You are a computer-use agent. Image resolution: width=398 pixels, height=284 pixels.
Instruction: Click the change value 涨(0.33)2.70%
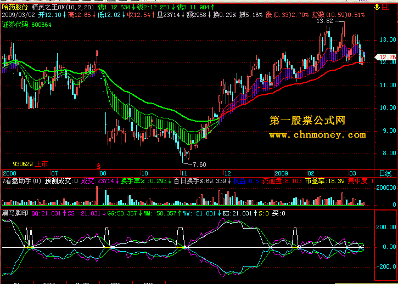tap(287, 15)
